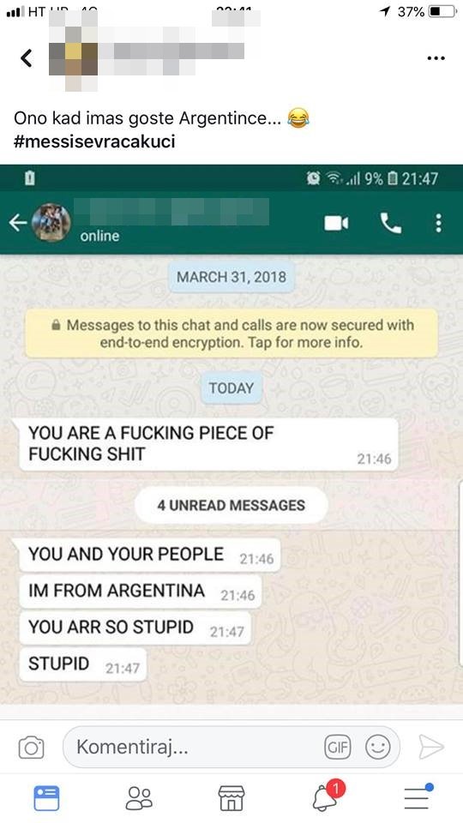The image size is (463, 823).
Task: Open the hamburger menu tab
Action: point(418,797)
